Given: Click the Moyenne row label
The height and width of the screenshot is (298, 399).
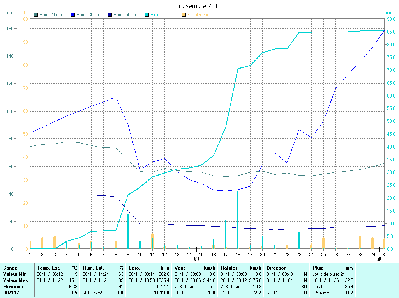Looking at the screenshot, I should [x=13, y=287].
